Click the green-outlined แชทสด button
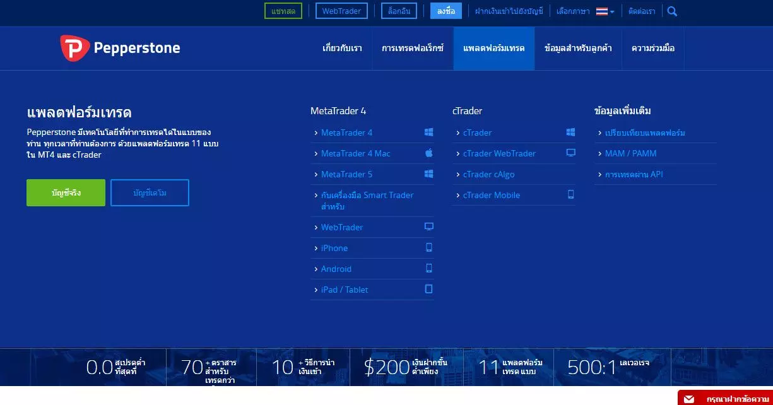The width and height of the screenshot is (773, 405). point(283,11)
